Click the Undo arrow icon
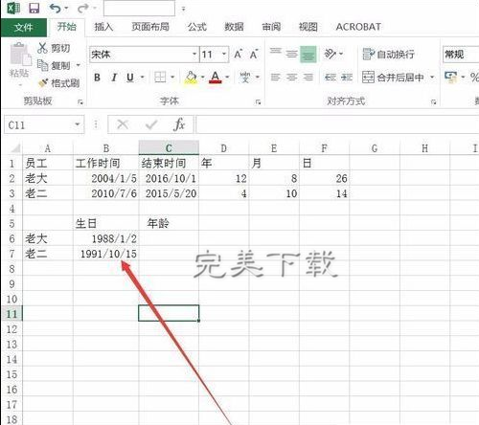The image size is (479, 425). pyautogui.click(x=55, y=8)
